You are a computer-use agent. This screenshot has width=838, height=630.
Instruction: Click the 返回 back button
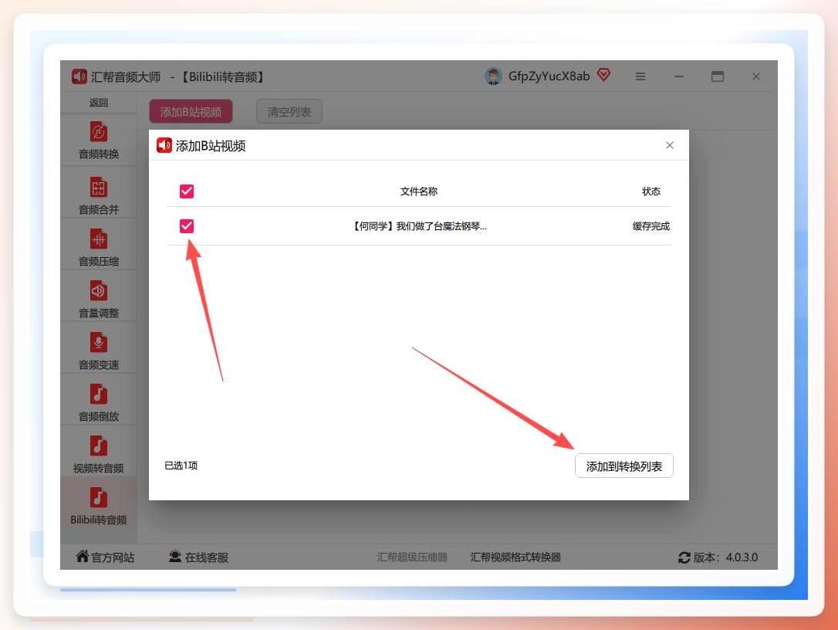point(99,103)
